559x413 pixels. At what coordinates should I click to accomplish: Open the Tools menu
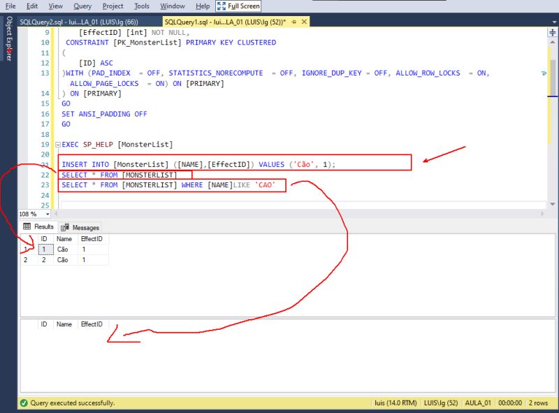coord(141,6)
